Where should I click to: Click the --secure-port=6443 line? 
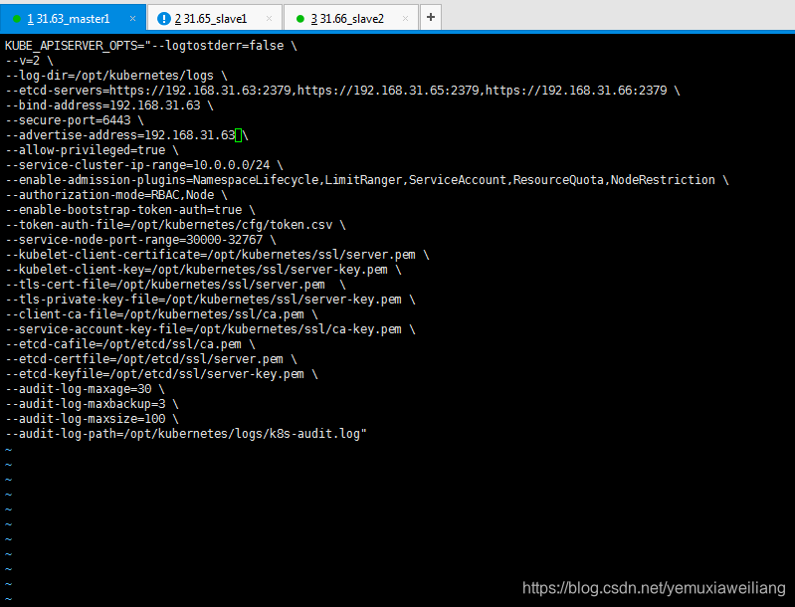click(75, 120)
